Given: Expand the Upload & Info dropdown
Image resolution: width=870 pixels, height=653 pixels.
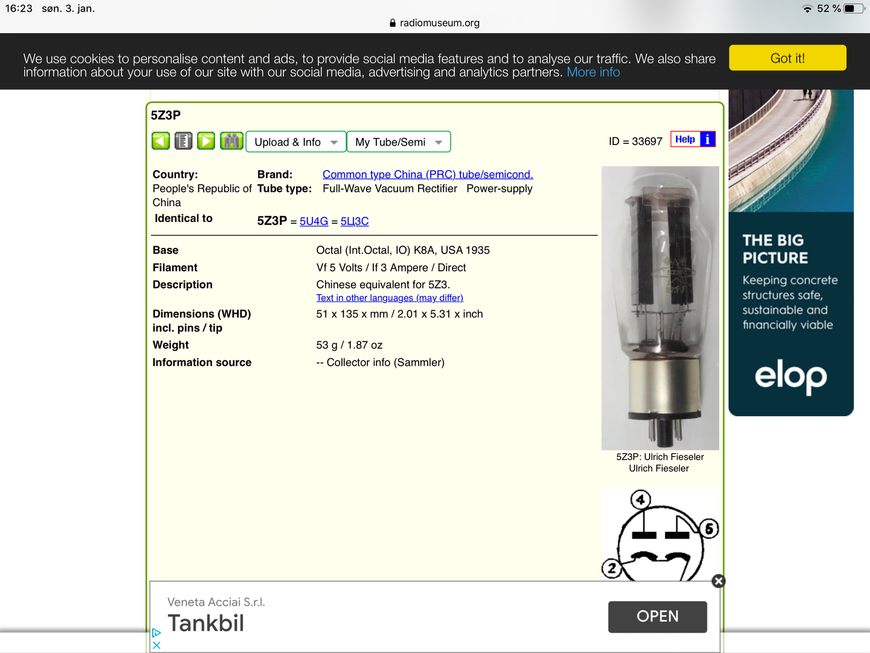Looking at the screenshot, I should [x=296, y=141].
